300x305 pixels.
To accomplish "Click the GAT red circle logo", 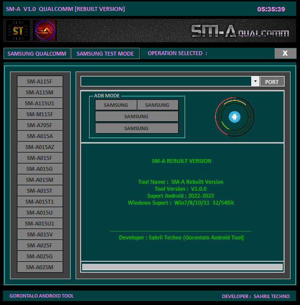I will (x=45, y=30).
